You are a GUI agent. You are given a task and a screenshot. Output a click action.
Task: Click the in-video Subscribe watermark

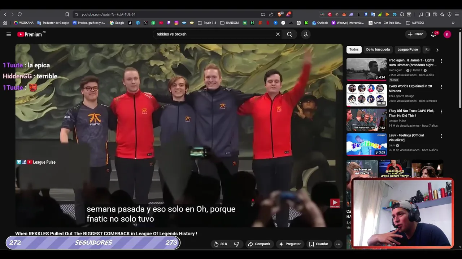[x=335, y=203]
